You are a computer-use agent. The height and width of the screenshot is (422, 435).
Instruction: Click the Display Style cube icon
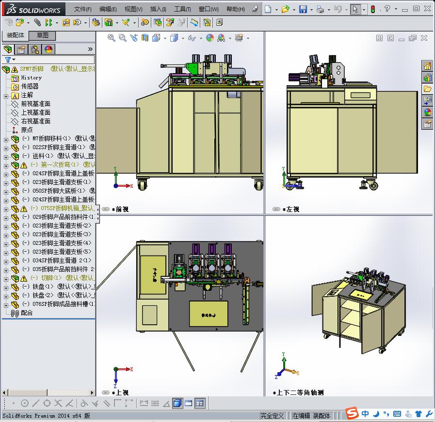tap(174, 38)
